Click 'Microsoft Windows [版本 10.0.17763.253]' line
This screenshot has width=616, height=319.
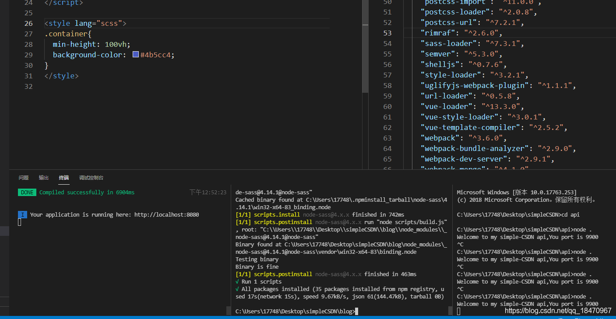517,193
